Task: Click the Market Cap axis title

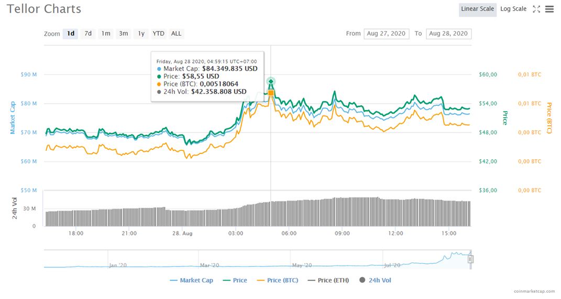Action: [x=13, y=118]
